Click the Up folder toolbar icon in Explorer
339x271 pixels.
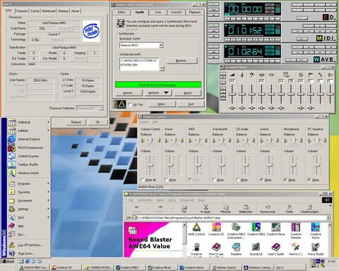point(184,207)
